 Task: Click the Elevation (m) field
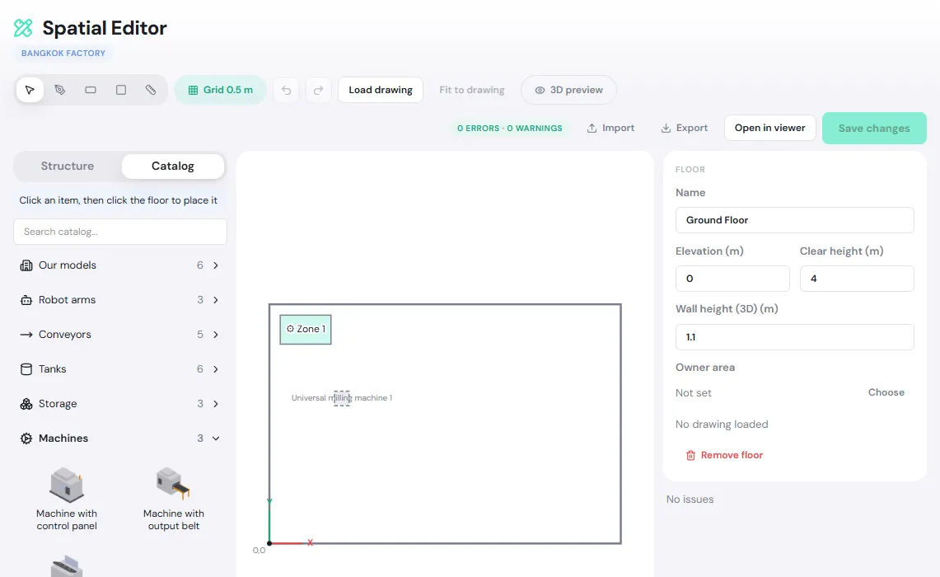(x=732, y=279)
